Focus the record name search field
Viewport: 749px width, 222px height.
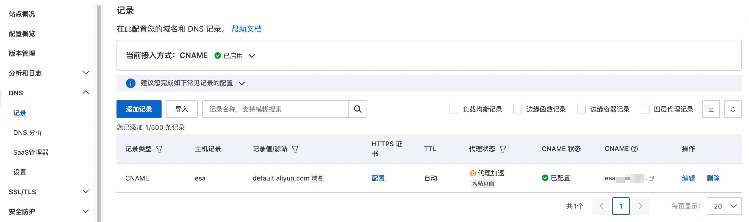[275, 109]
